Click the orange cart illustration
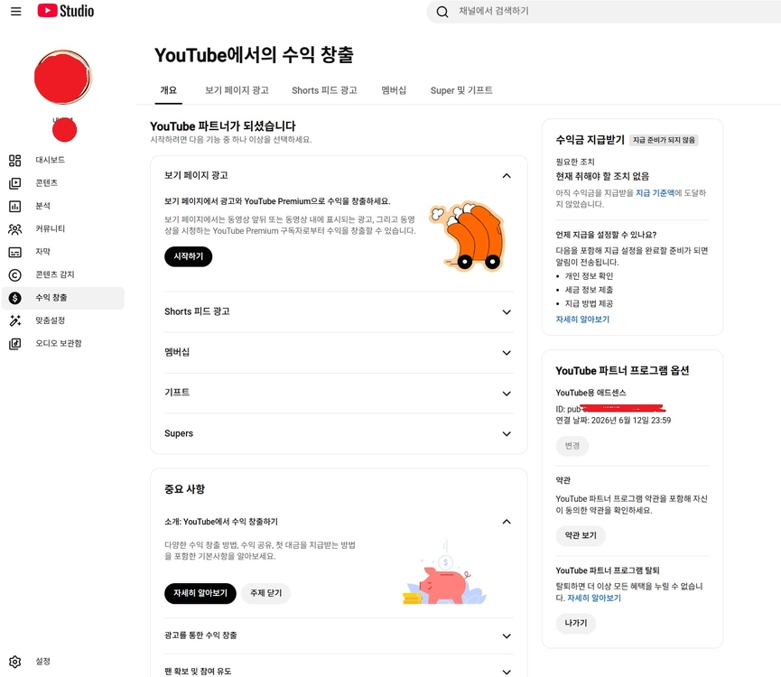 (x=469, y=236)
